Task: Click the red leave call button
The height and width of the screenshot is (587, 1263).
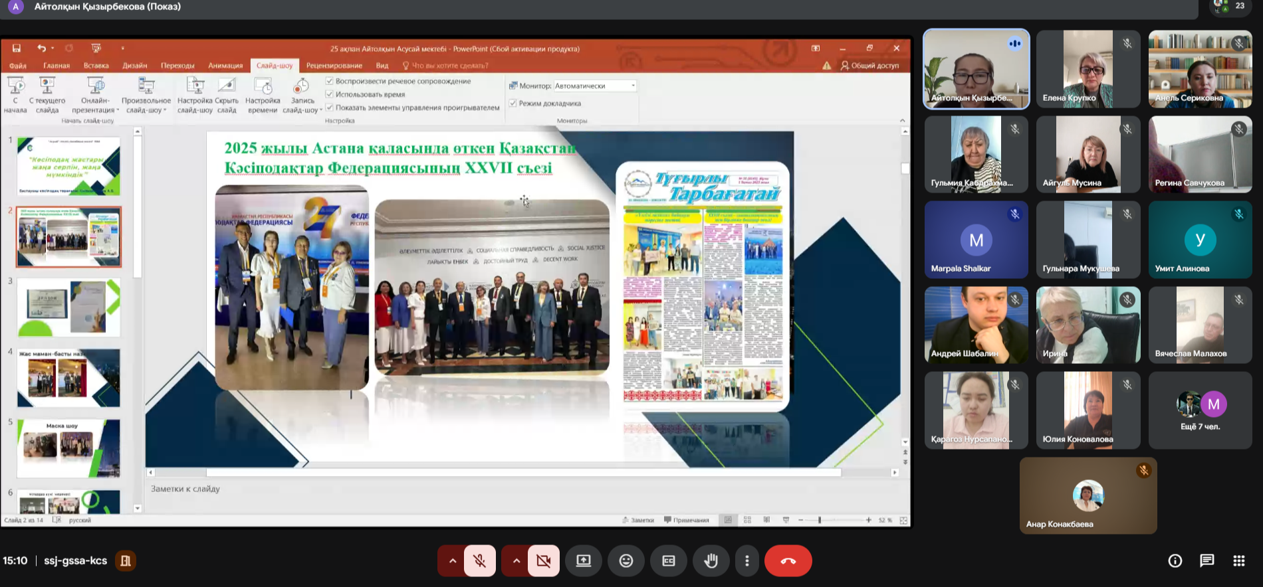Action: (788, 561)
